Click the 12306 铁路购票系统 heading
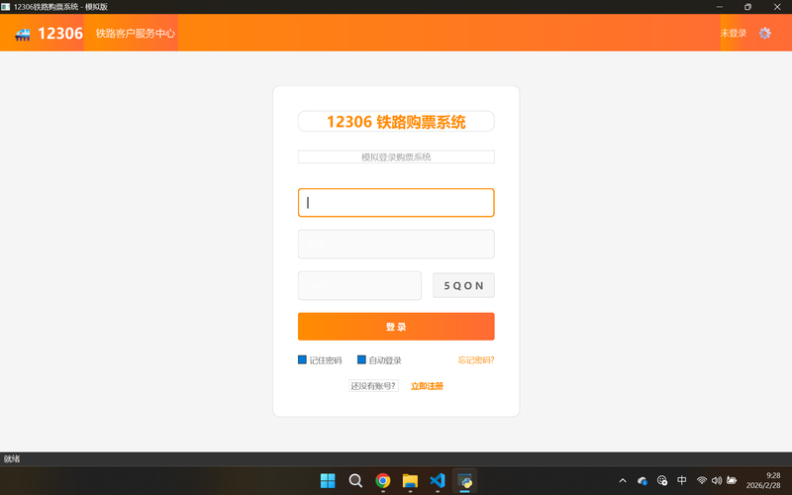 [x=396, y=122]
